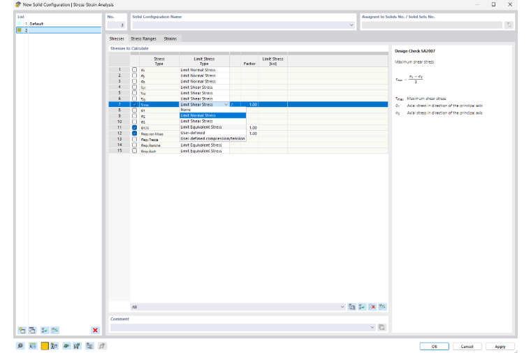Click the copy icon beside the All filter
The image size is (531, 353).
[x=352, y=307]
